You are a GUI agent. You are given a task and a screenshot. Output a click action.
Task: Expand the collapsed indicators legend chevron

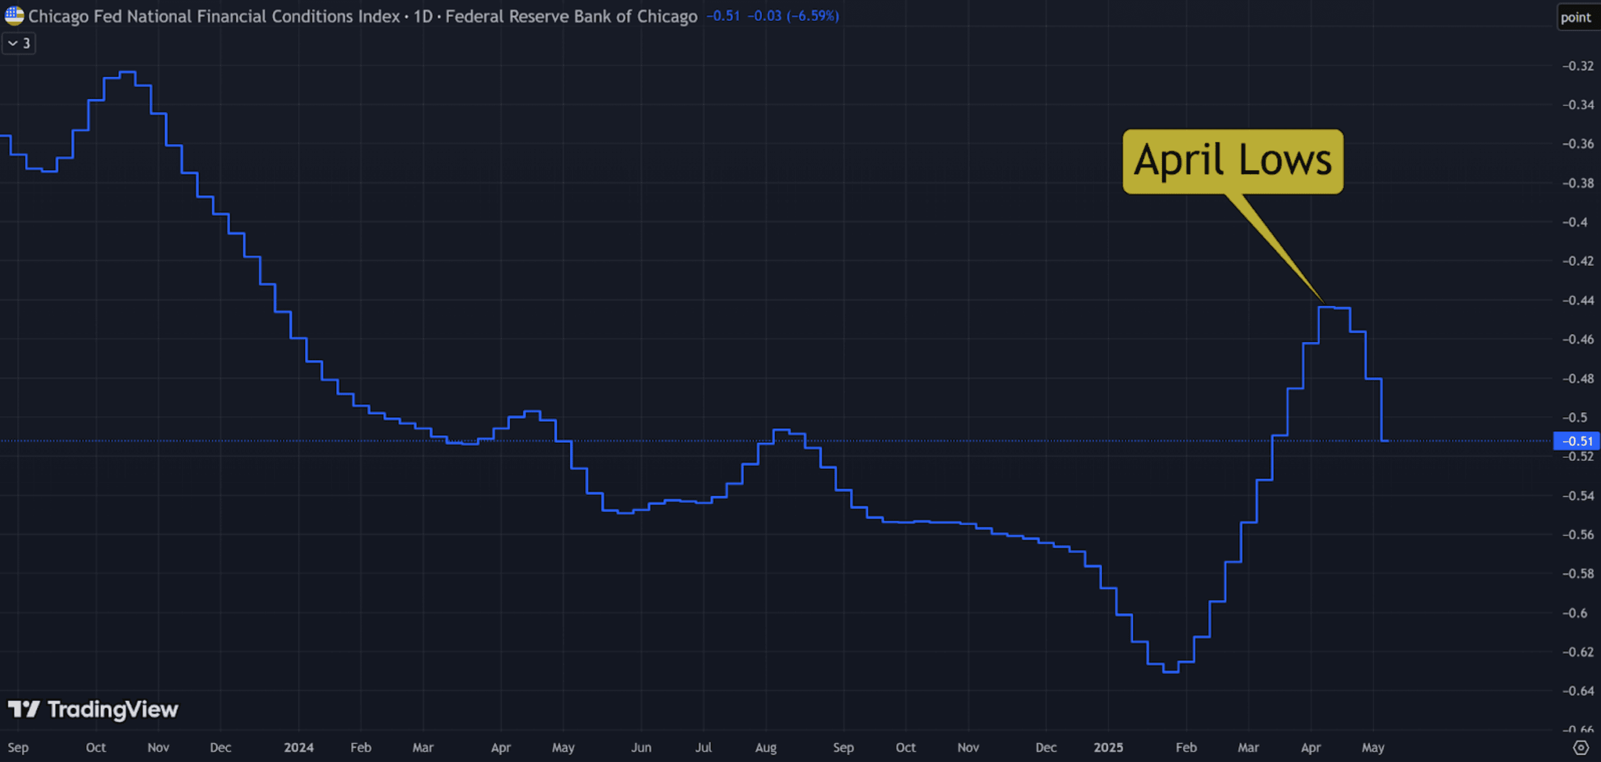pyautogui.click(x=13, y=44)
